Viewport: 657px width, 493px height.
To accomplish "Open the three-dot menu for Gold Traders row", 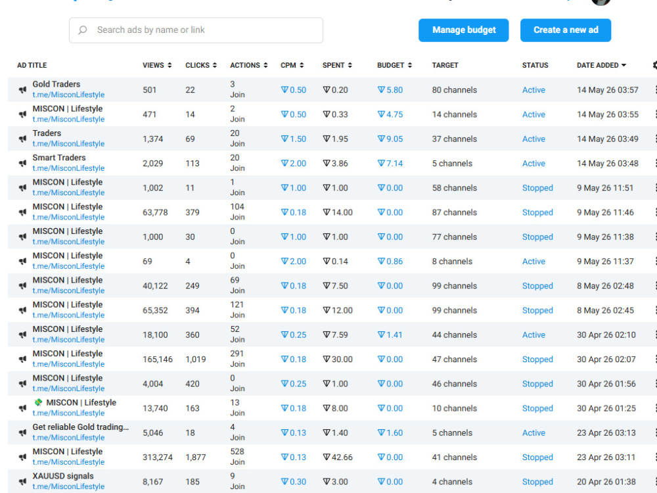I will coord(655,89).
